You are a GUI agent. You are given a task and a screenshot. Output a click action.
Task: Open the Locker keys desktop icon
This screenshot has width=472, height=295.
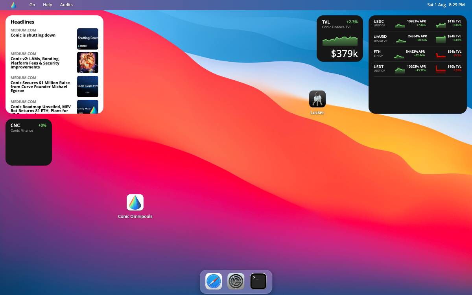click(x=317, y=99)
